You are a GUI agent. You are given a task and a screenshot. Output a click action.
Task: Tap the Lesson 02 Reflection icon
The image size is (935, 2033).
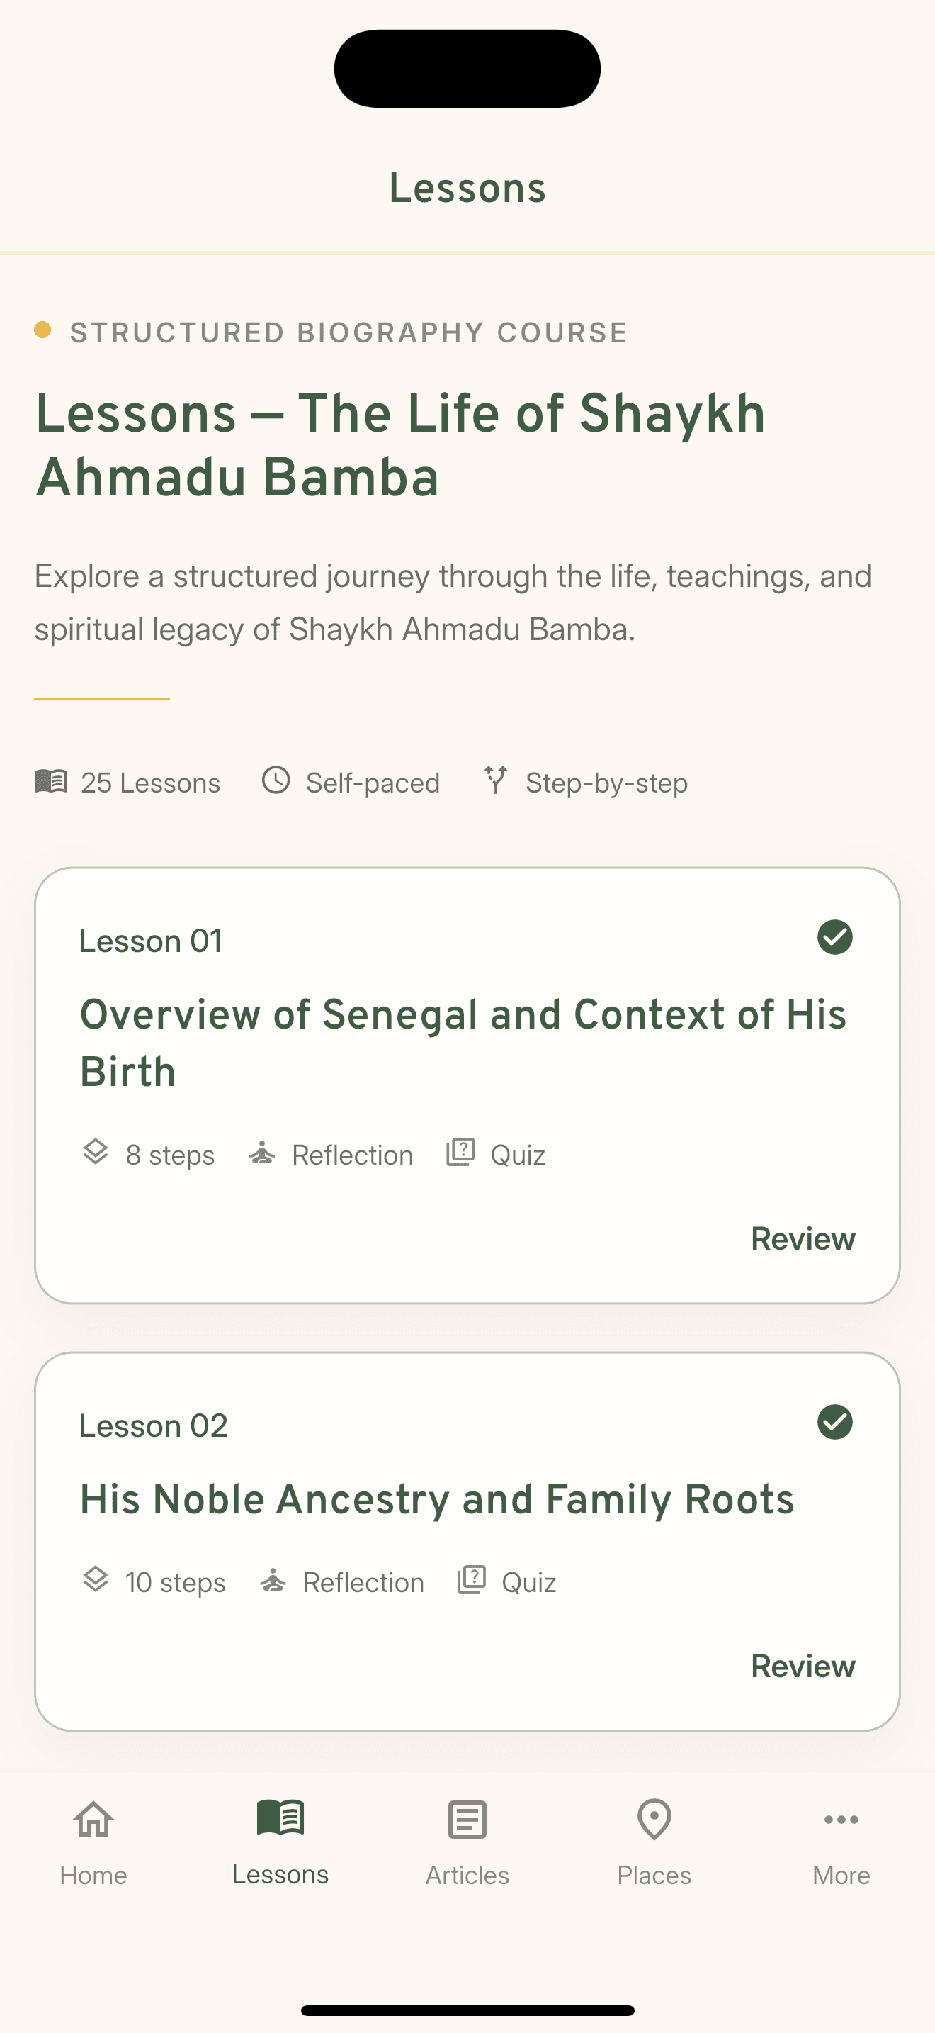[x=273, y=1580]
